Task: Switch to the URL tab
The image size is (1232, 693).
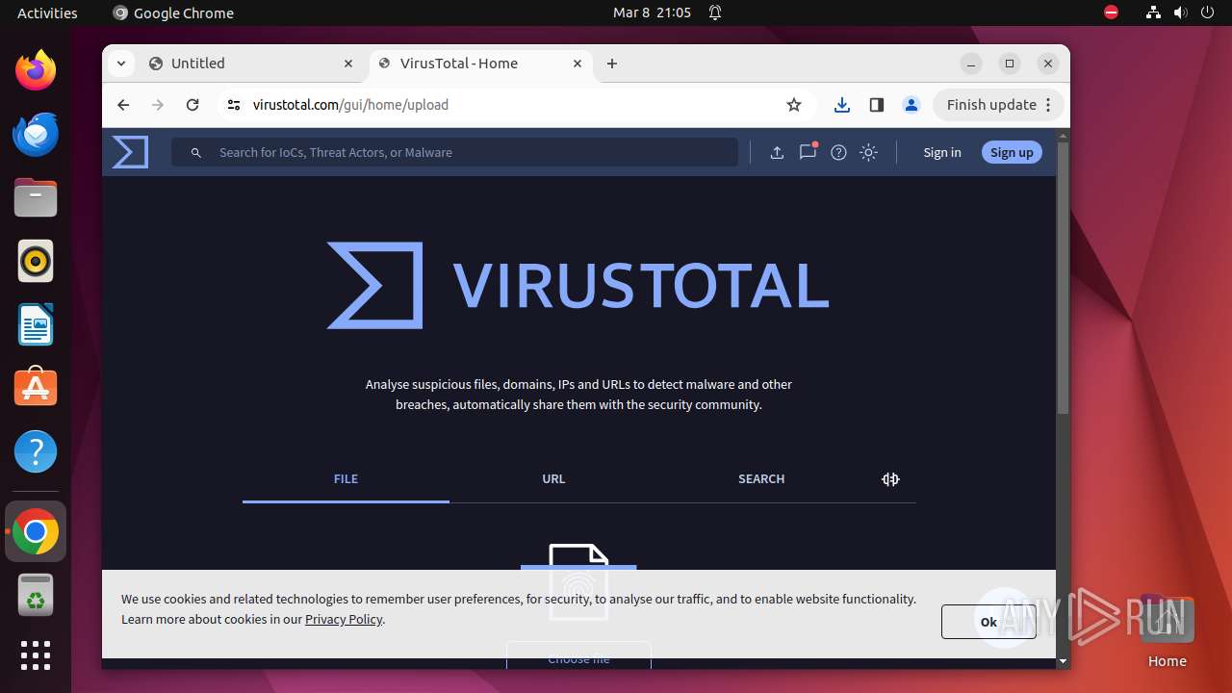Action: [x=553, y=479]
